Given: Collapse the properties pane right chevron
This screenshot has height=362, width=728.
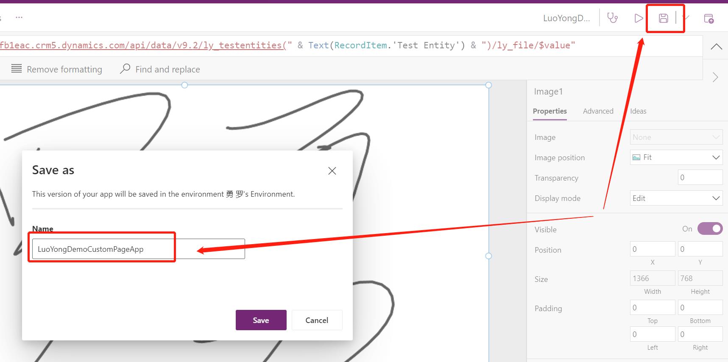Looking at the screenshot, I should [715, 77].
